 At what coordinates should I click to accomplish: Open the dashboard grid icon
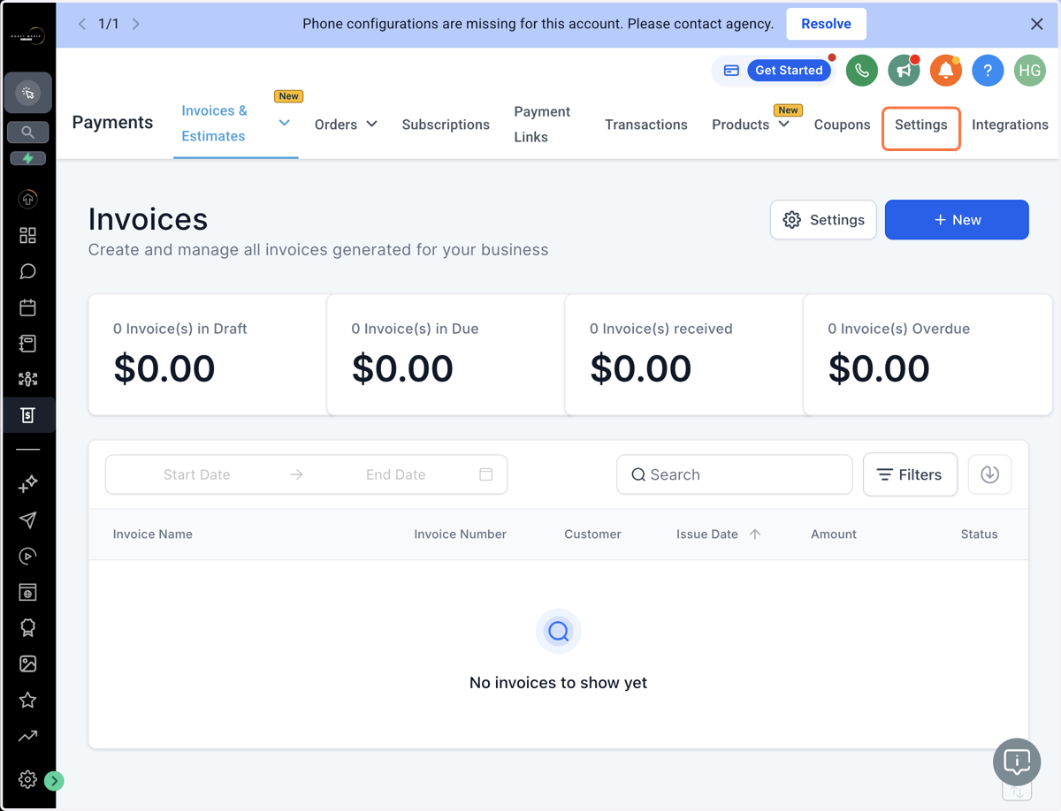tap(27, 235)
